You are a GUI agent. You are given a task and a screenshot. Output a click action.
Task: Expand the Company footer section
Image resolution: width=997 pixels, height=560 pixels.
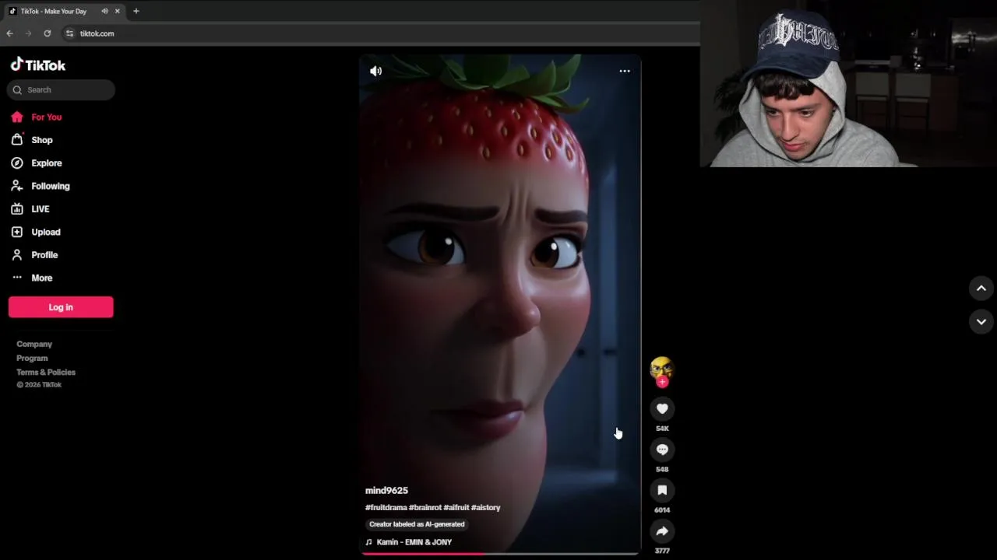pyautogui.click(x=34, y=344)
